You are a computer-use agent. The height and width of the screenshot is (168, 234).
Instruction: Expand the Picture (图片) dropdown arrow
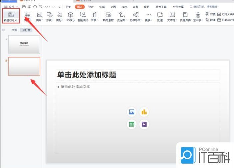point(43,20)
